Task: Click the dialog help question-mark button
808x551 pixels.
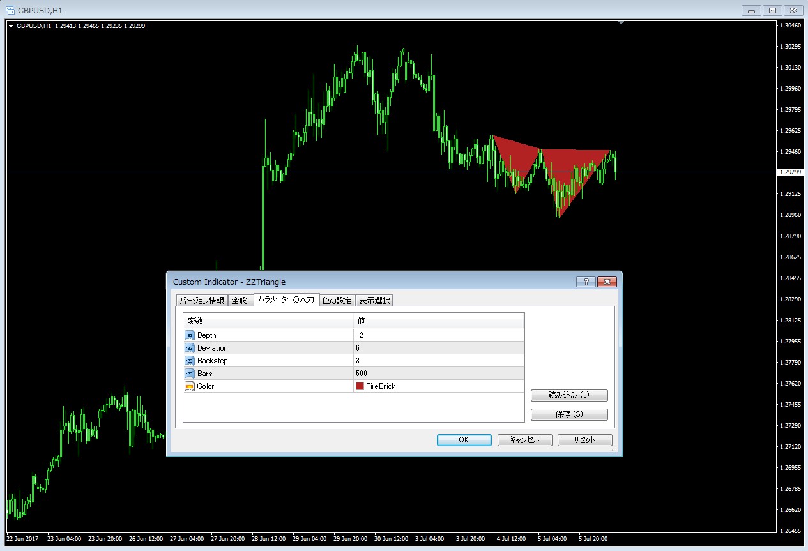Action: pyautogui.click(x=586, y=282)
